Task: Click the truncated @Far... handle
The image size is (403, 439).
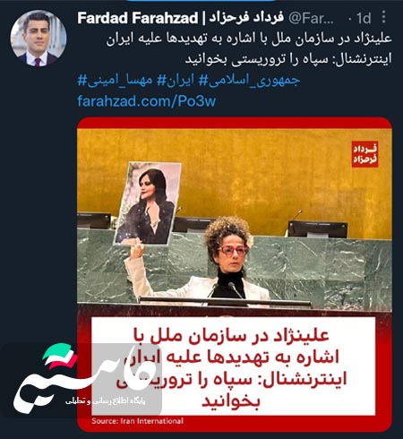Action: [312, 19]
